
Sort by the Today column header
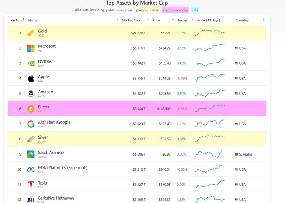[182, 20]
